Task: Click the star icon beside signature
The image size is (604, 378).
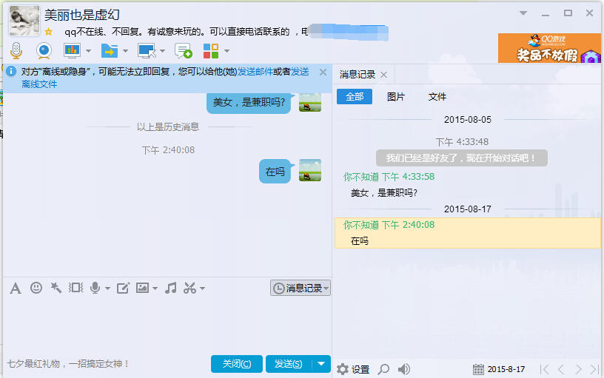Action: point(49,32)
